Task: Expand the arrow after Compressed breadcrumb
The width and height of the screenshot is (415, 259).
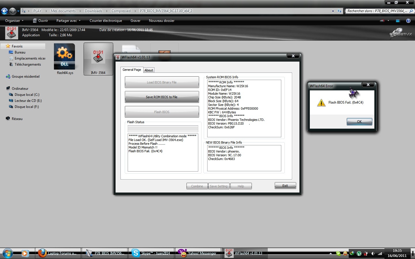Action: [x=135, y=11]
